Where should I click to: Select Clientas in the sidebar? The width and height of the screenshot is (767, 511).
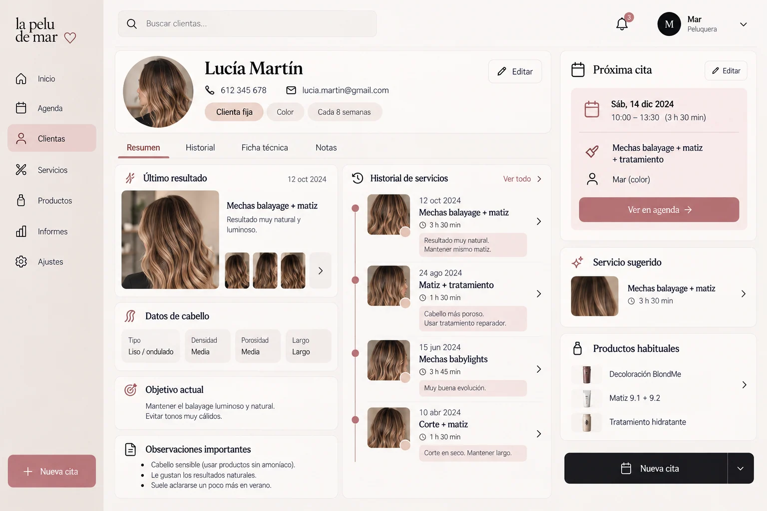pyautogui.click(x=52, y=138)
